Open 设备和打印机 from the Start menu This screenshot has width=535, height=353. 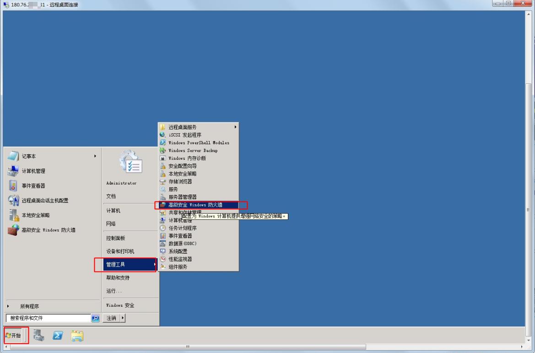120,251
